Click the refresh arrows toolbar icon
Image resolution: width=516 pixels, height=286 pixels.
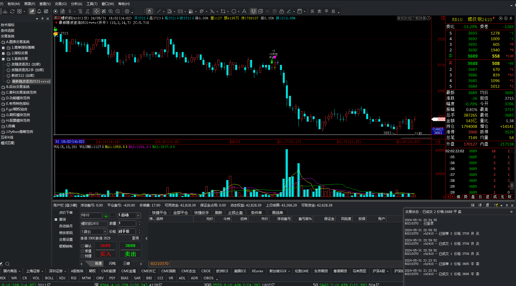pyautogui.click(x=12, y=11)
